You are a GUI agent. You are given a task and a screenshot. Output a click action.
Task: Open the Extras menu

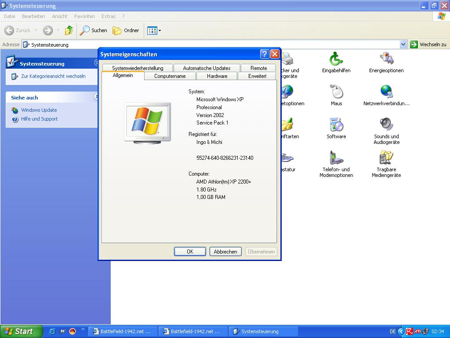pyautogui.click(x=108, y=16)
